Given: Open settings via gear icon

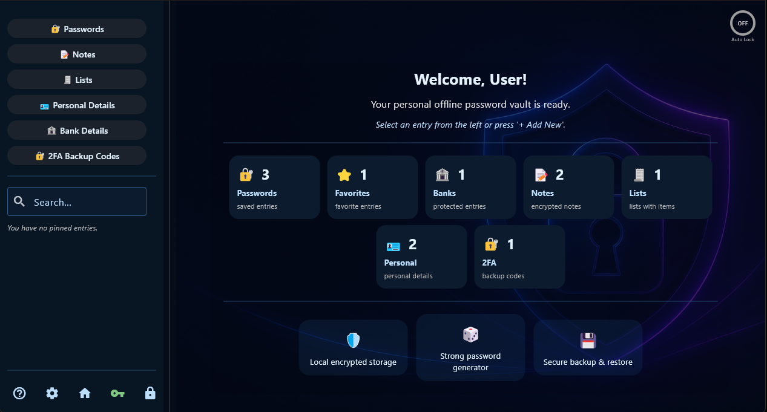Looking at the screenshot, I should pyautogui.click(x=52, y=393).
